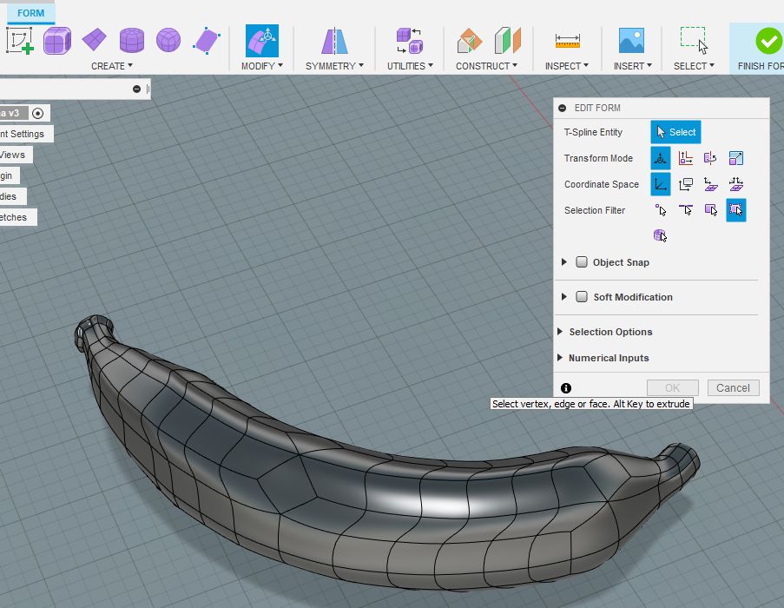Set coordinate space to local per entity
Viewport: 784px width, 608px height.
pyautogui.click(x=736, y=184)
